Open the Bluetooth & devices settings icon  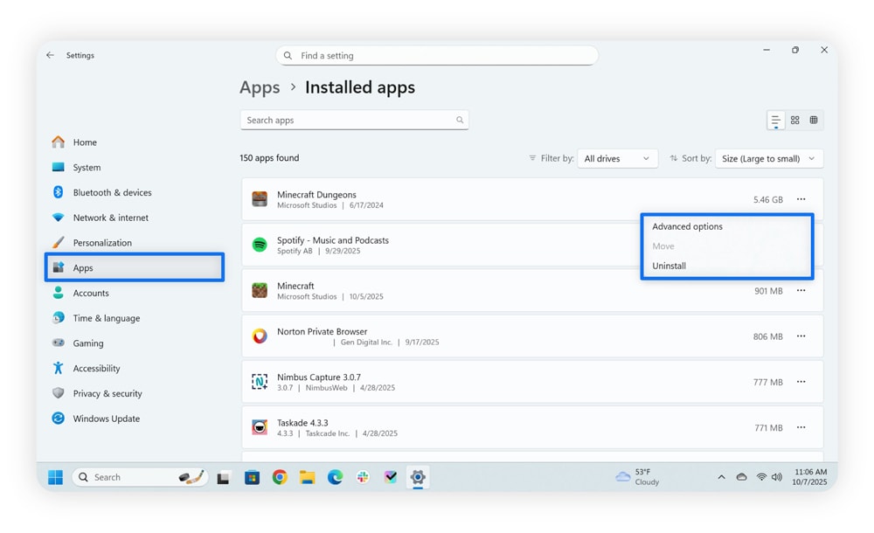click(x=59, y=192)
